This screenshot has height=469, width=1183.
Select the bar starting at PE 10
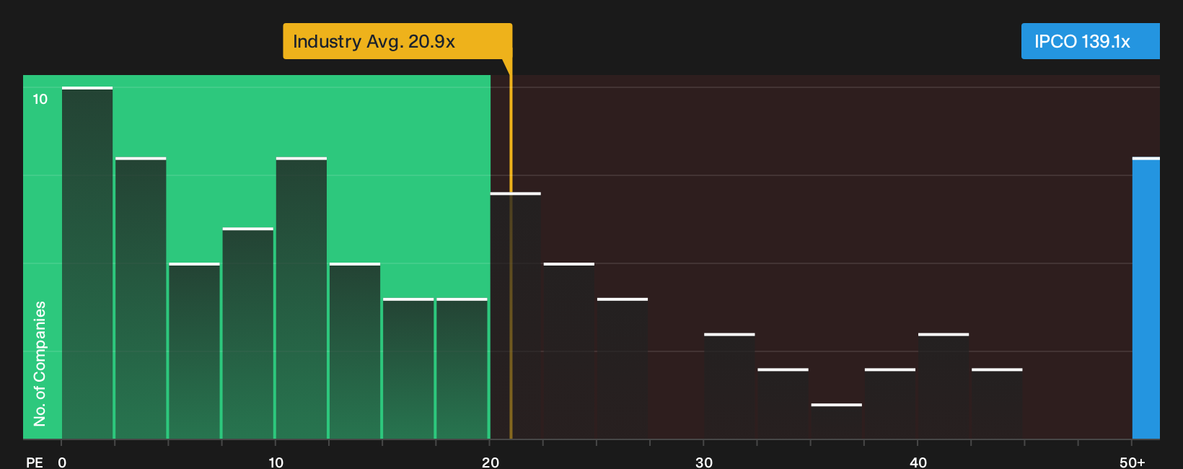point(302,298)
